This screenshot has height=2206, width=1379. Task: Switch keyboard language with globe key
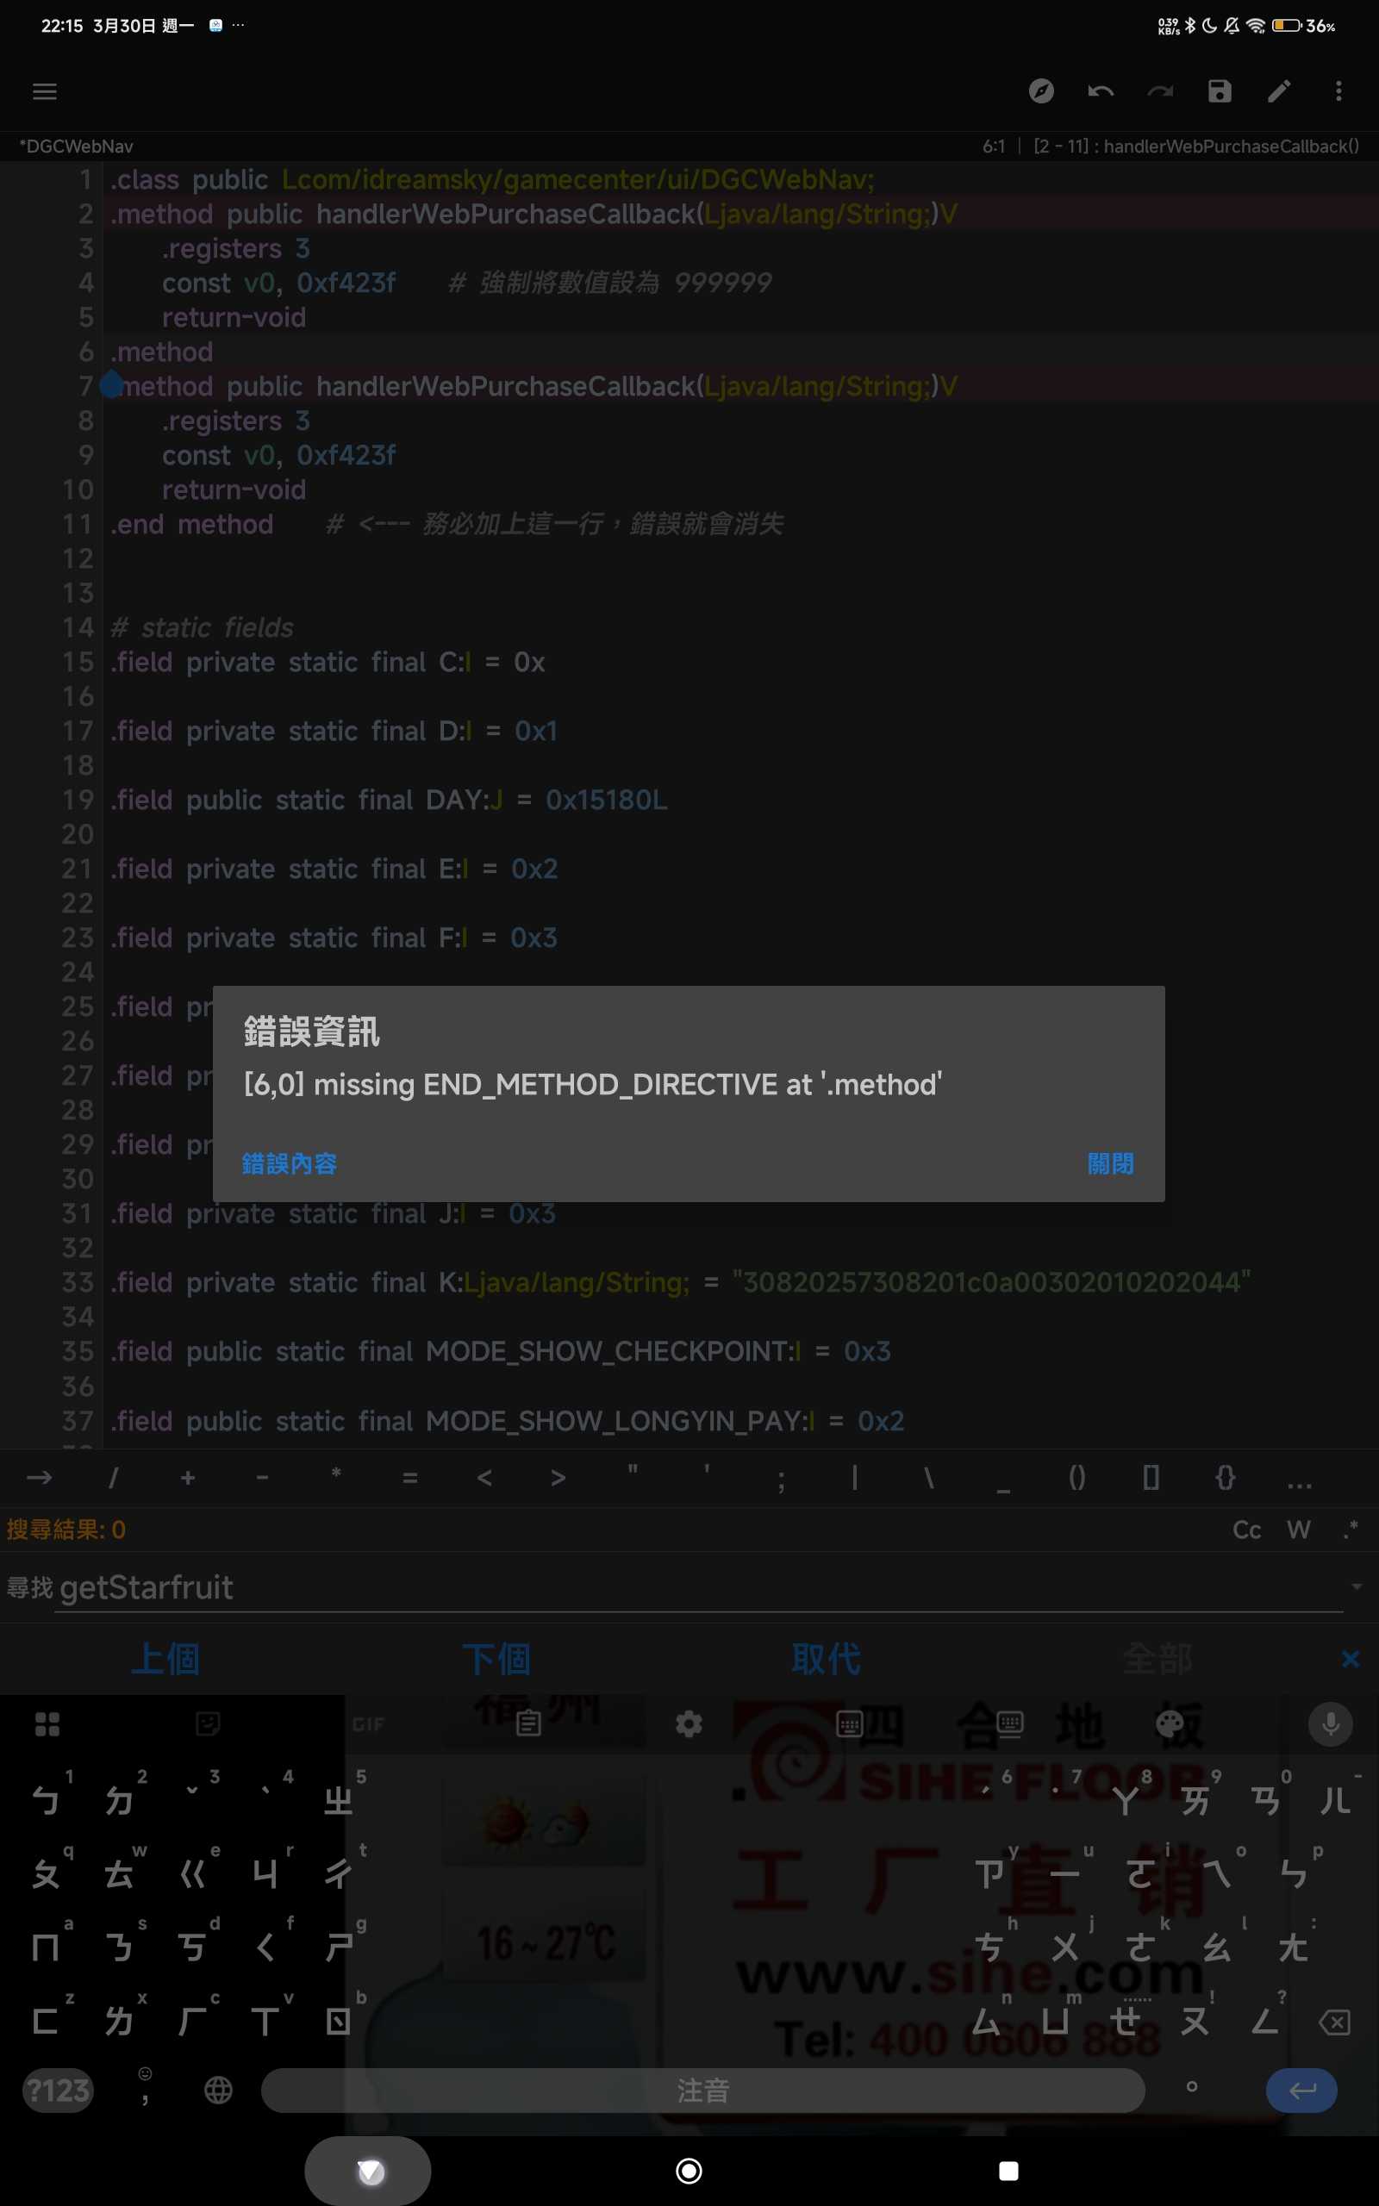[218, 2090]
